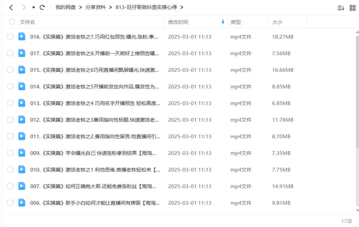Refresh the folder listing
The image size is (359, 227).
pyautogui.click(x=42, y=7)
